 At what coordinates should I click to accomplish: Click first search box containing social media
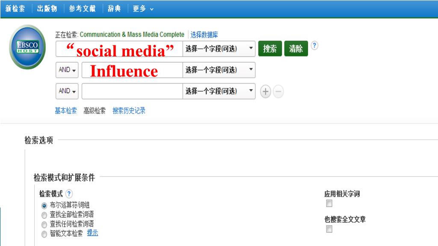pyautogui.click(x=120, y=49)
